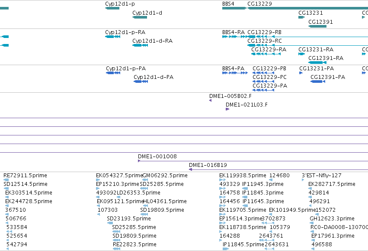Select protein Cyp12d1-d-PA

141,82
